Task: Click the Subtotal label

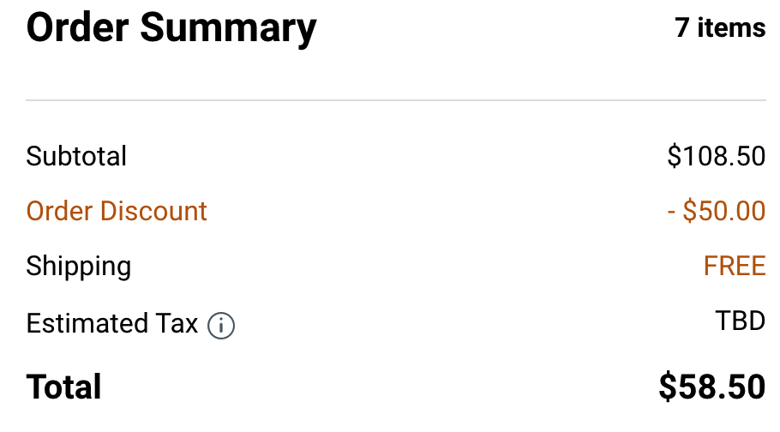Action: [x=76, y=156]
